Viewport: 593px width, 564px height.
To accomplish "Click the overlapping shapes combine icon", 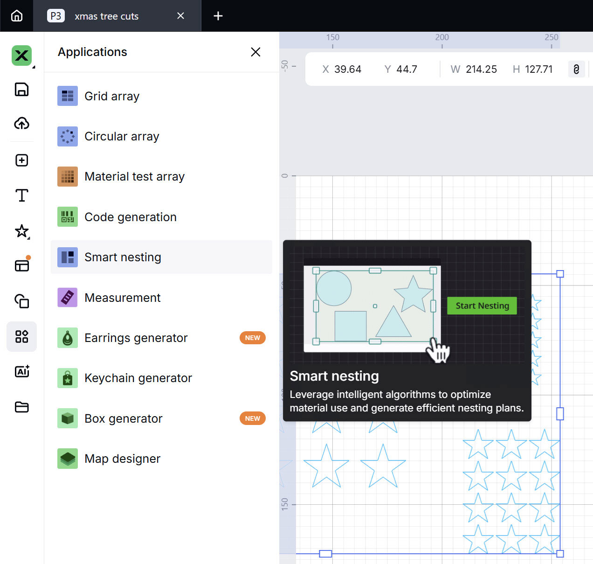I will click(x=21, y=301).
